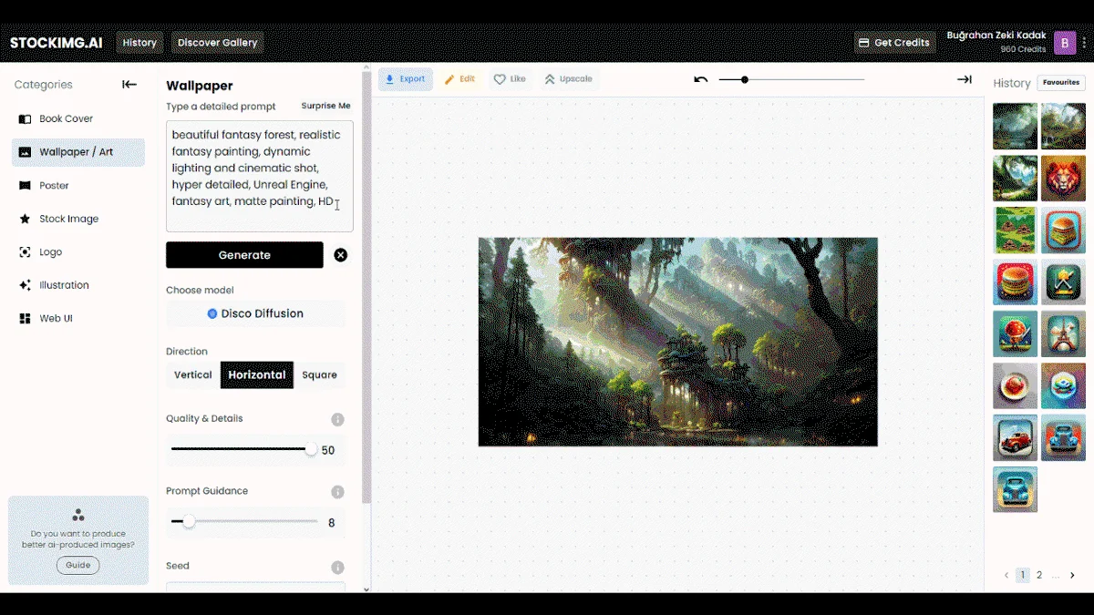Adjust the Quality & Details slider
Image resolution: width=1094 pixels, height=615 pixels.
(x=242, y=449)
